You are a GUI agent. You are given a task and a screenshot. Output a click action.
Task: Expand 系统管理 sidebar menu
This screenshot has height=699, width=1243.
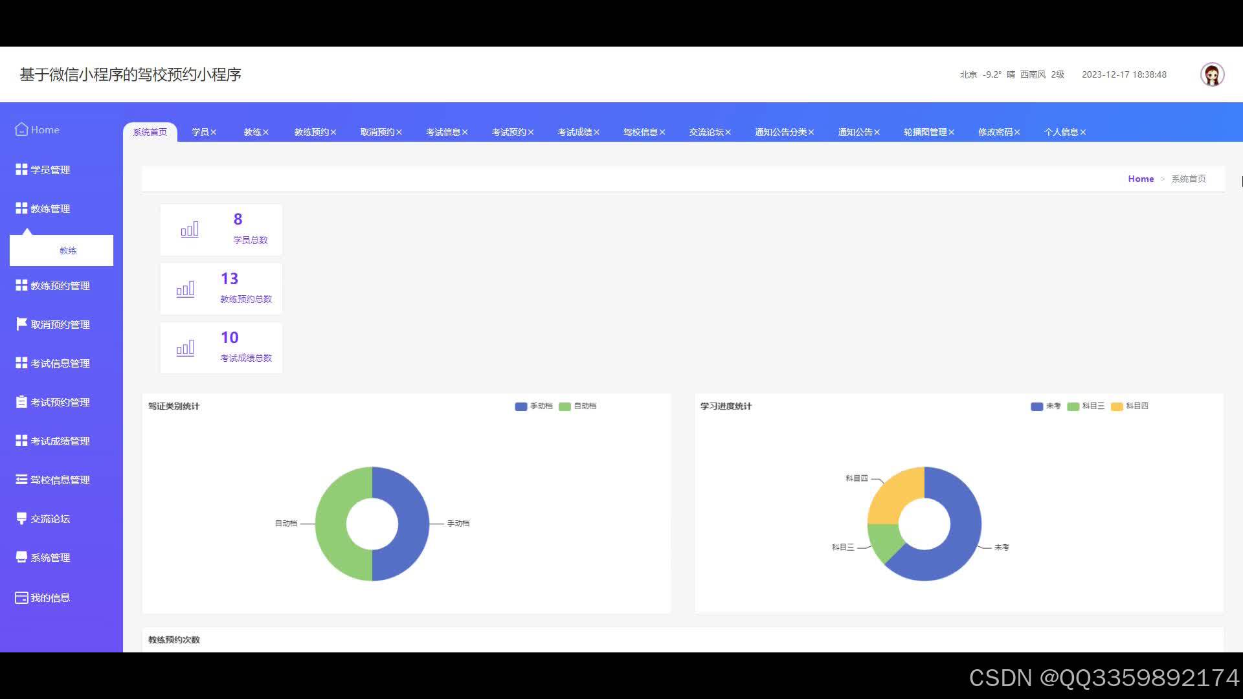[62, 557]
